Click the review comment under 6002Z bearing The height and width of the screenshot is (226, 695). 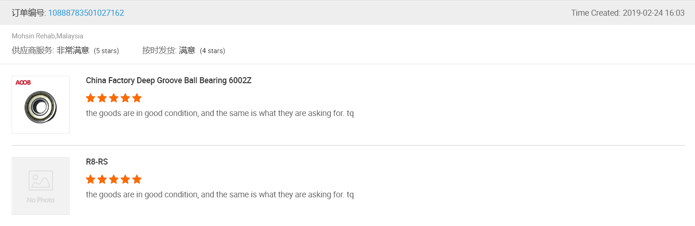pos(220,113)
